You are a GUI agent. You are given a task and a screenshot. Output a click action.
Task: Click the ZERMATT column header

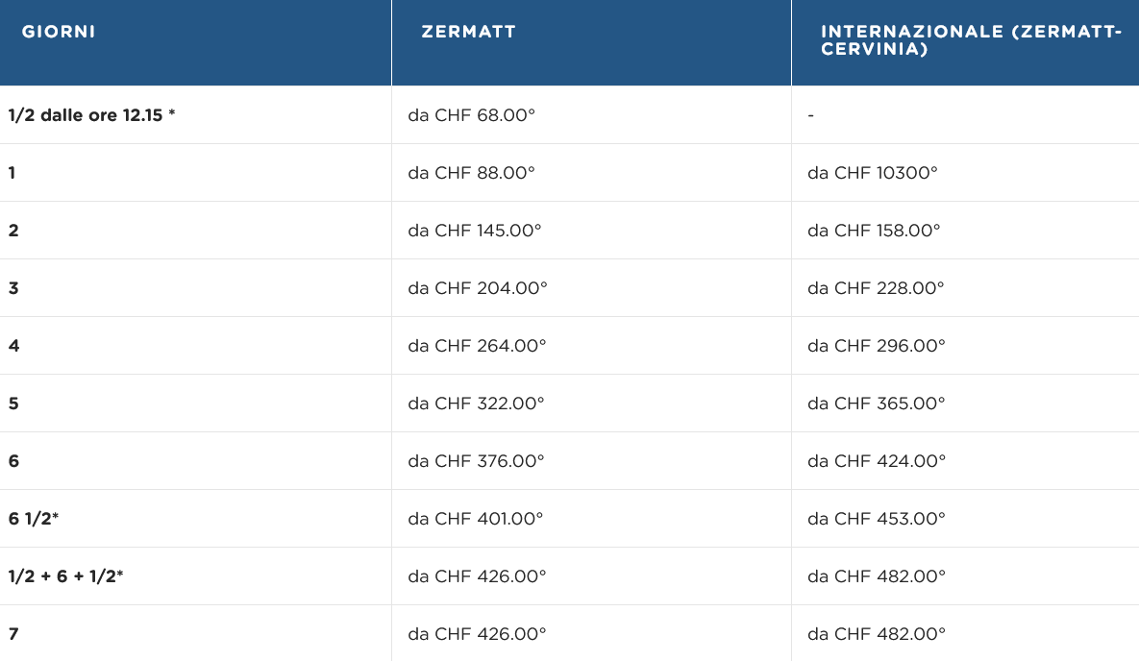pyautogui.click(x=468, y=32)
